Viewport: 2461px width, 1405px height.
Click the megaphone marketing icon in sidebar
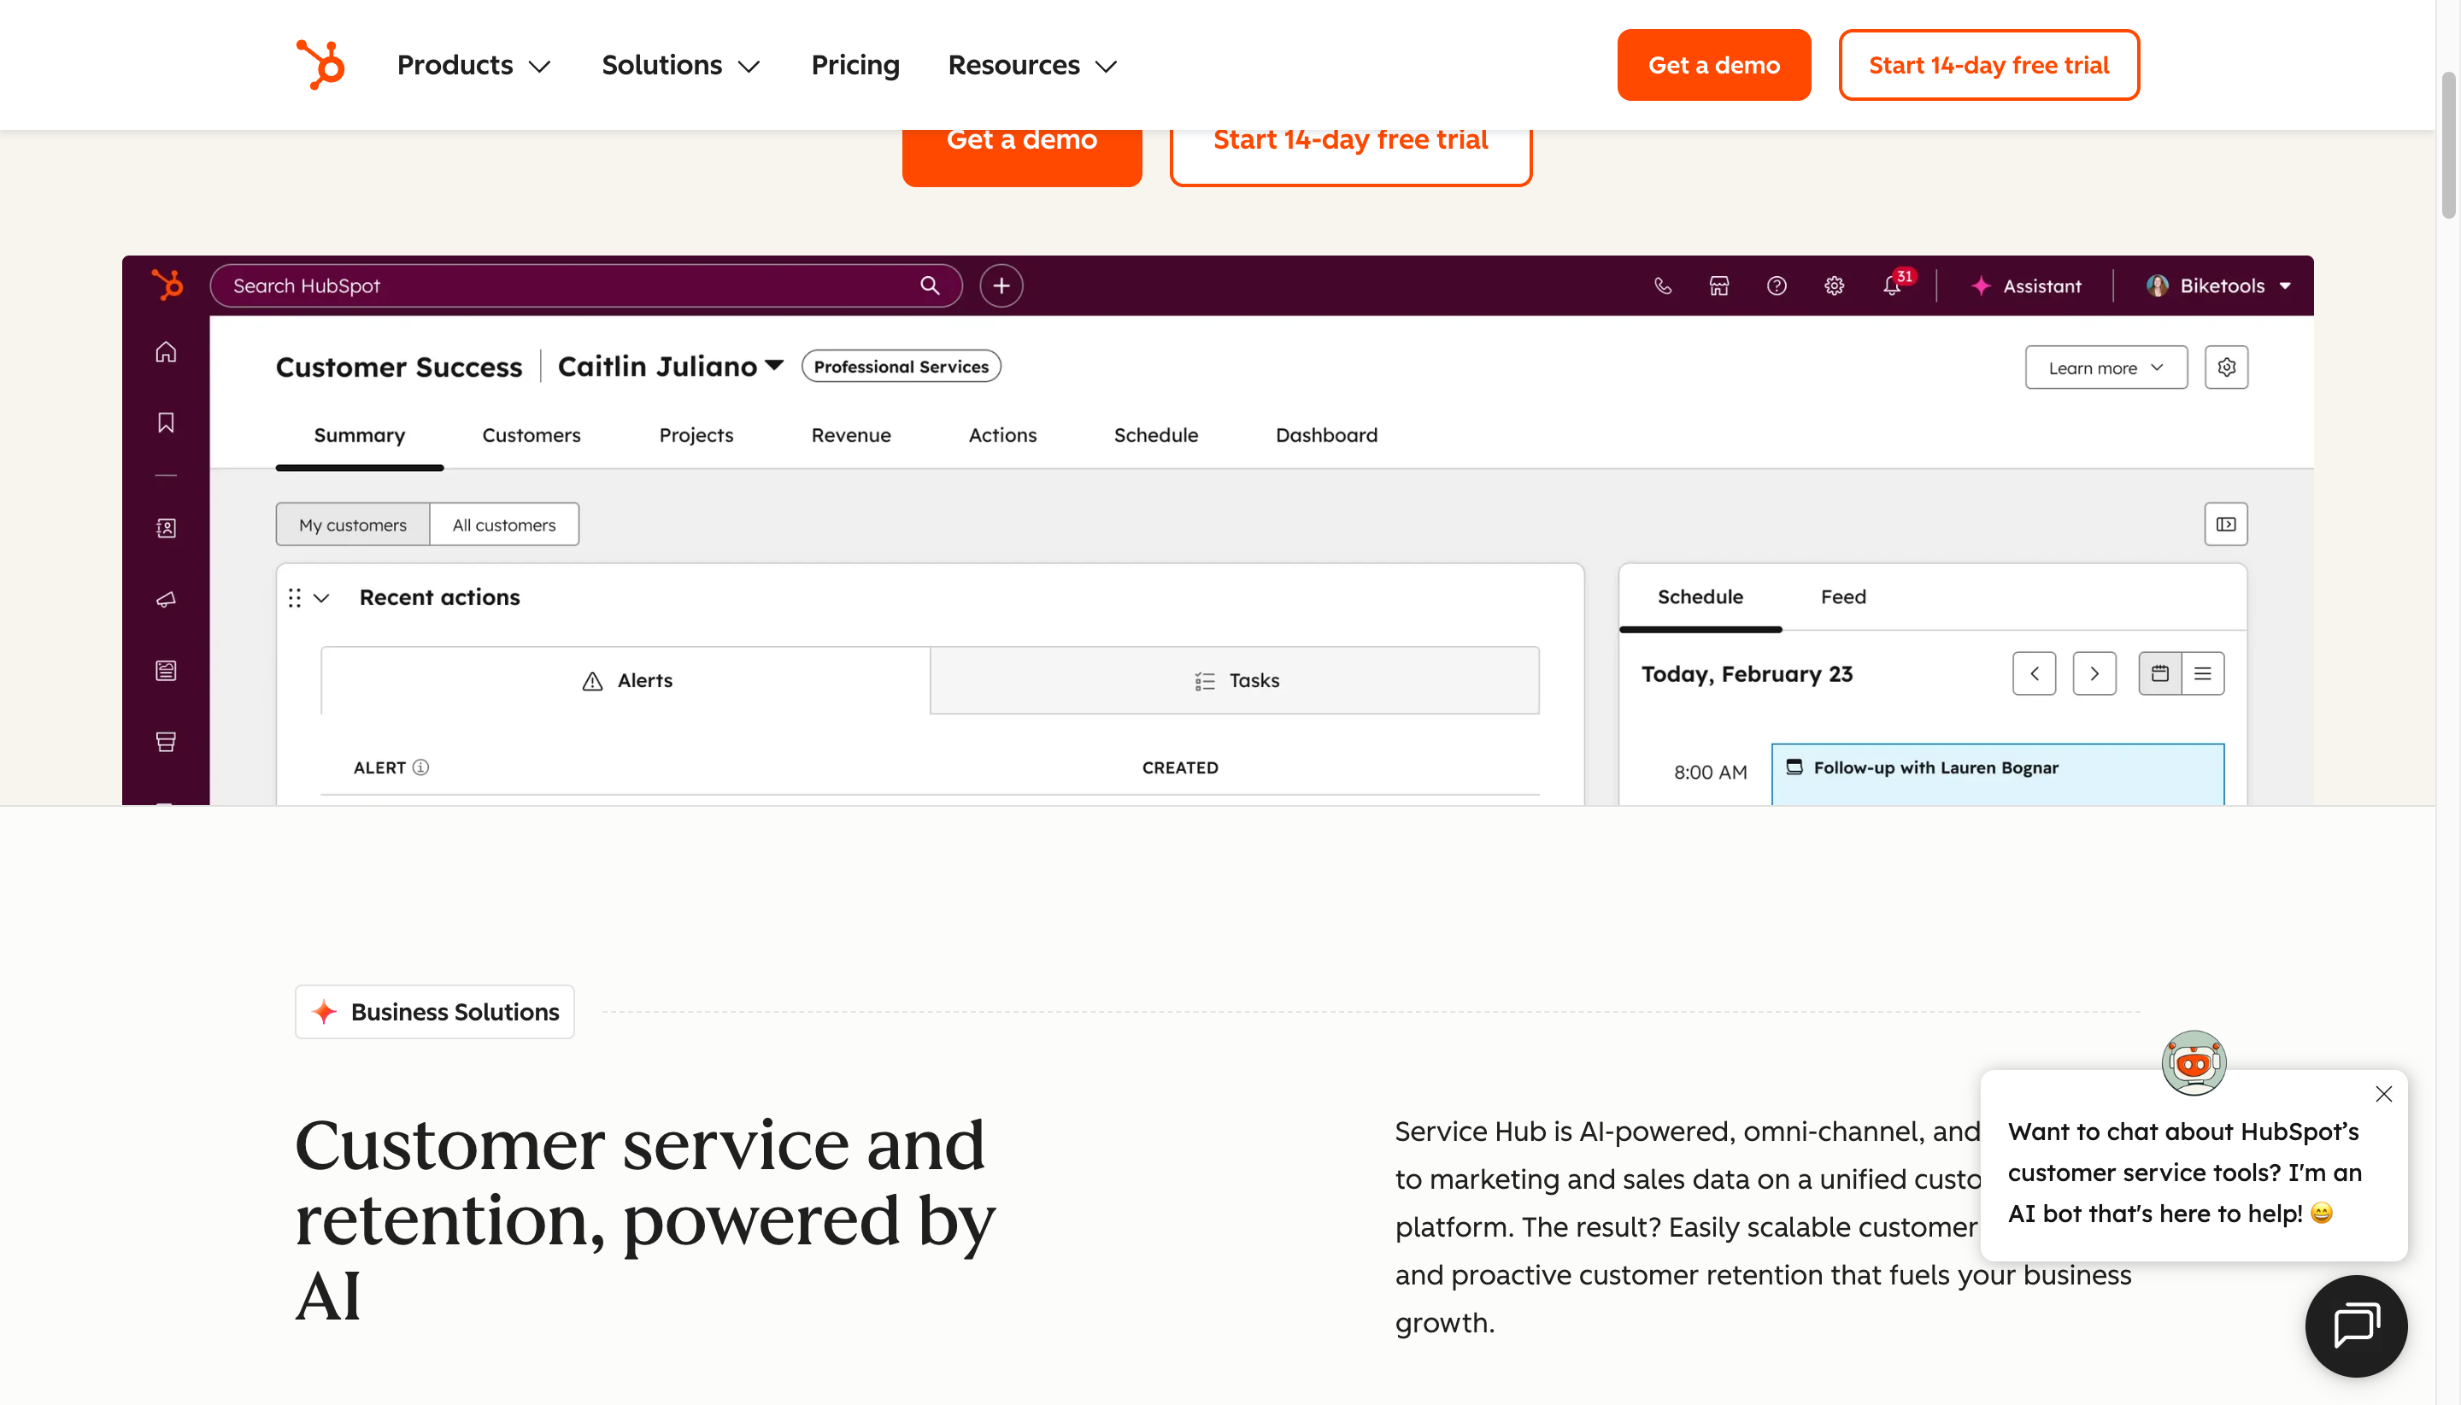coord(166,599)
